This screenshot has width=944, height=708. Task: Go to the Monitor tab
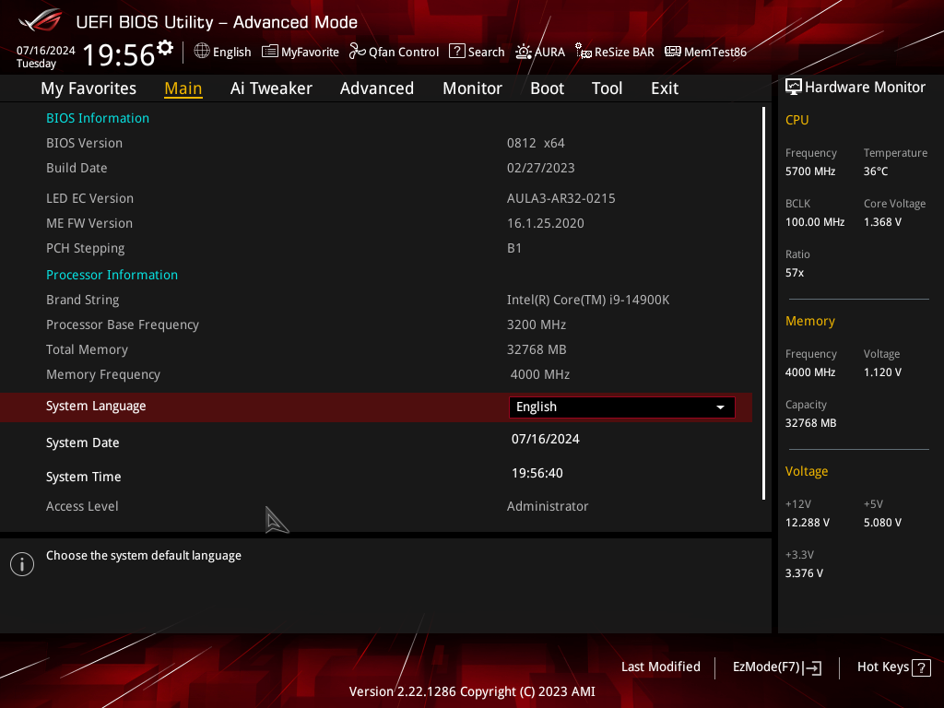coord(473,88)
